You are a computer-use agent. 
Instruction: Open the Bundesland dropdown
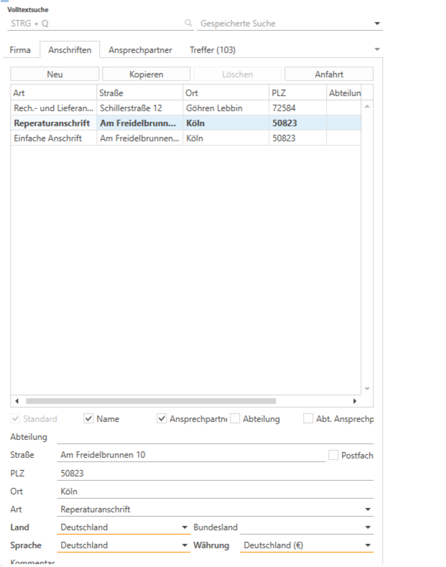368,528
